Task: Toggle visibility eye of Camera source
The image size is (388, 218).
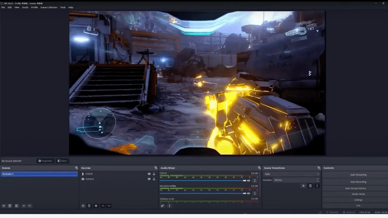Action: (149, 179)
